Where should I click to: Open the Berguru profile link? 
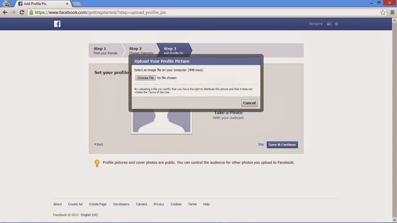click(316, 24)
